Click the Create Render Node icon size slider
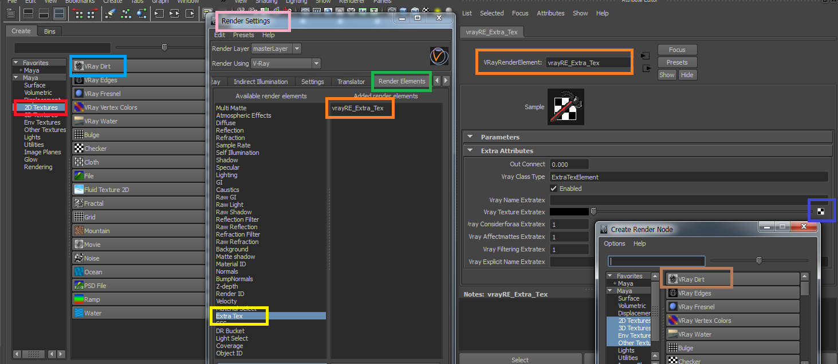Viewport: 838px width, 364px height. (759, 261)
